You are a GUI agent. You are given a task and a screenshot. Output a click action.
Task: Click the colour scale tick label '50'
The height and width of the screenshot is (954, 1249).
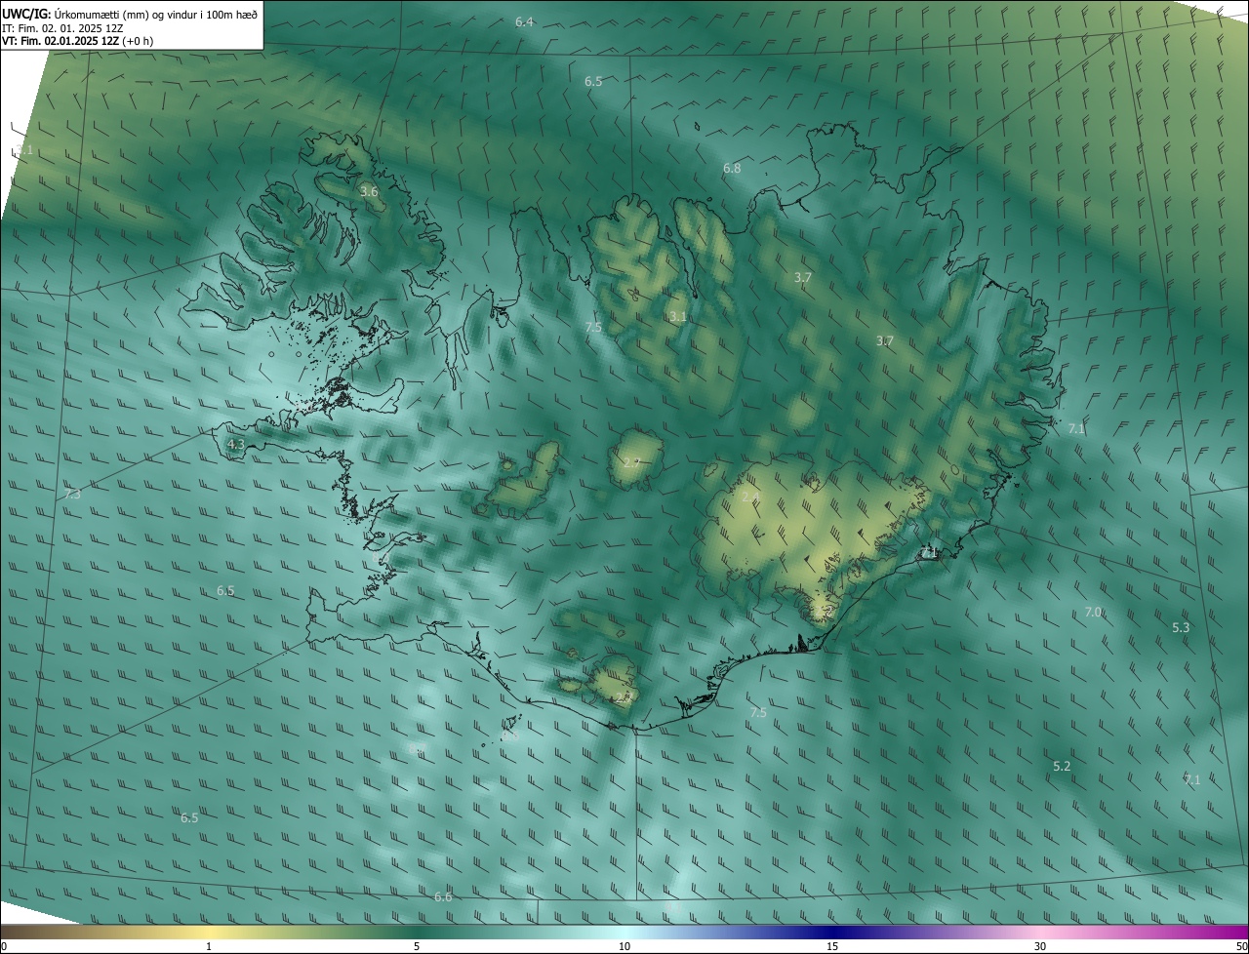(1241, 947)
